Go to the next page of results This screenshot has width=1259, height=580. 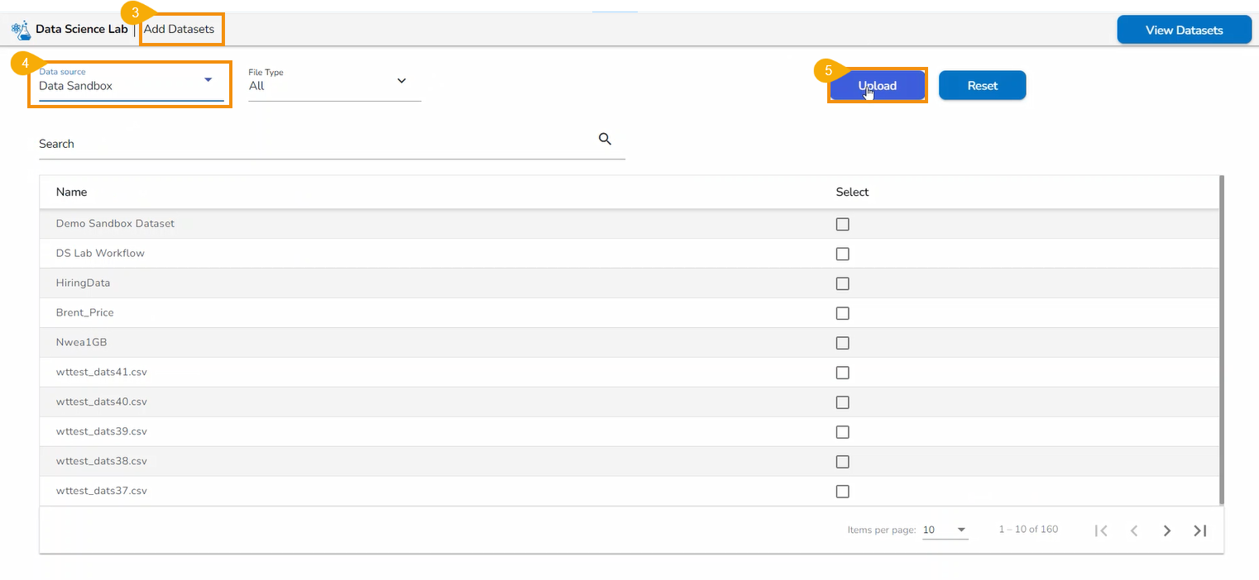(x=1167, y=530)
